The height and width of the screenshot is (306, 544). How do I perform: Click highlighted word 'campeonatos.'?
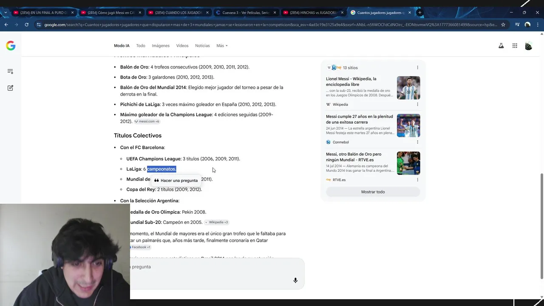point(161,169)
